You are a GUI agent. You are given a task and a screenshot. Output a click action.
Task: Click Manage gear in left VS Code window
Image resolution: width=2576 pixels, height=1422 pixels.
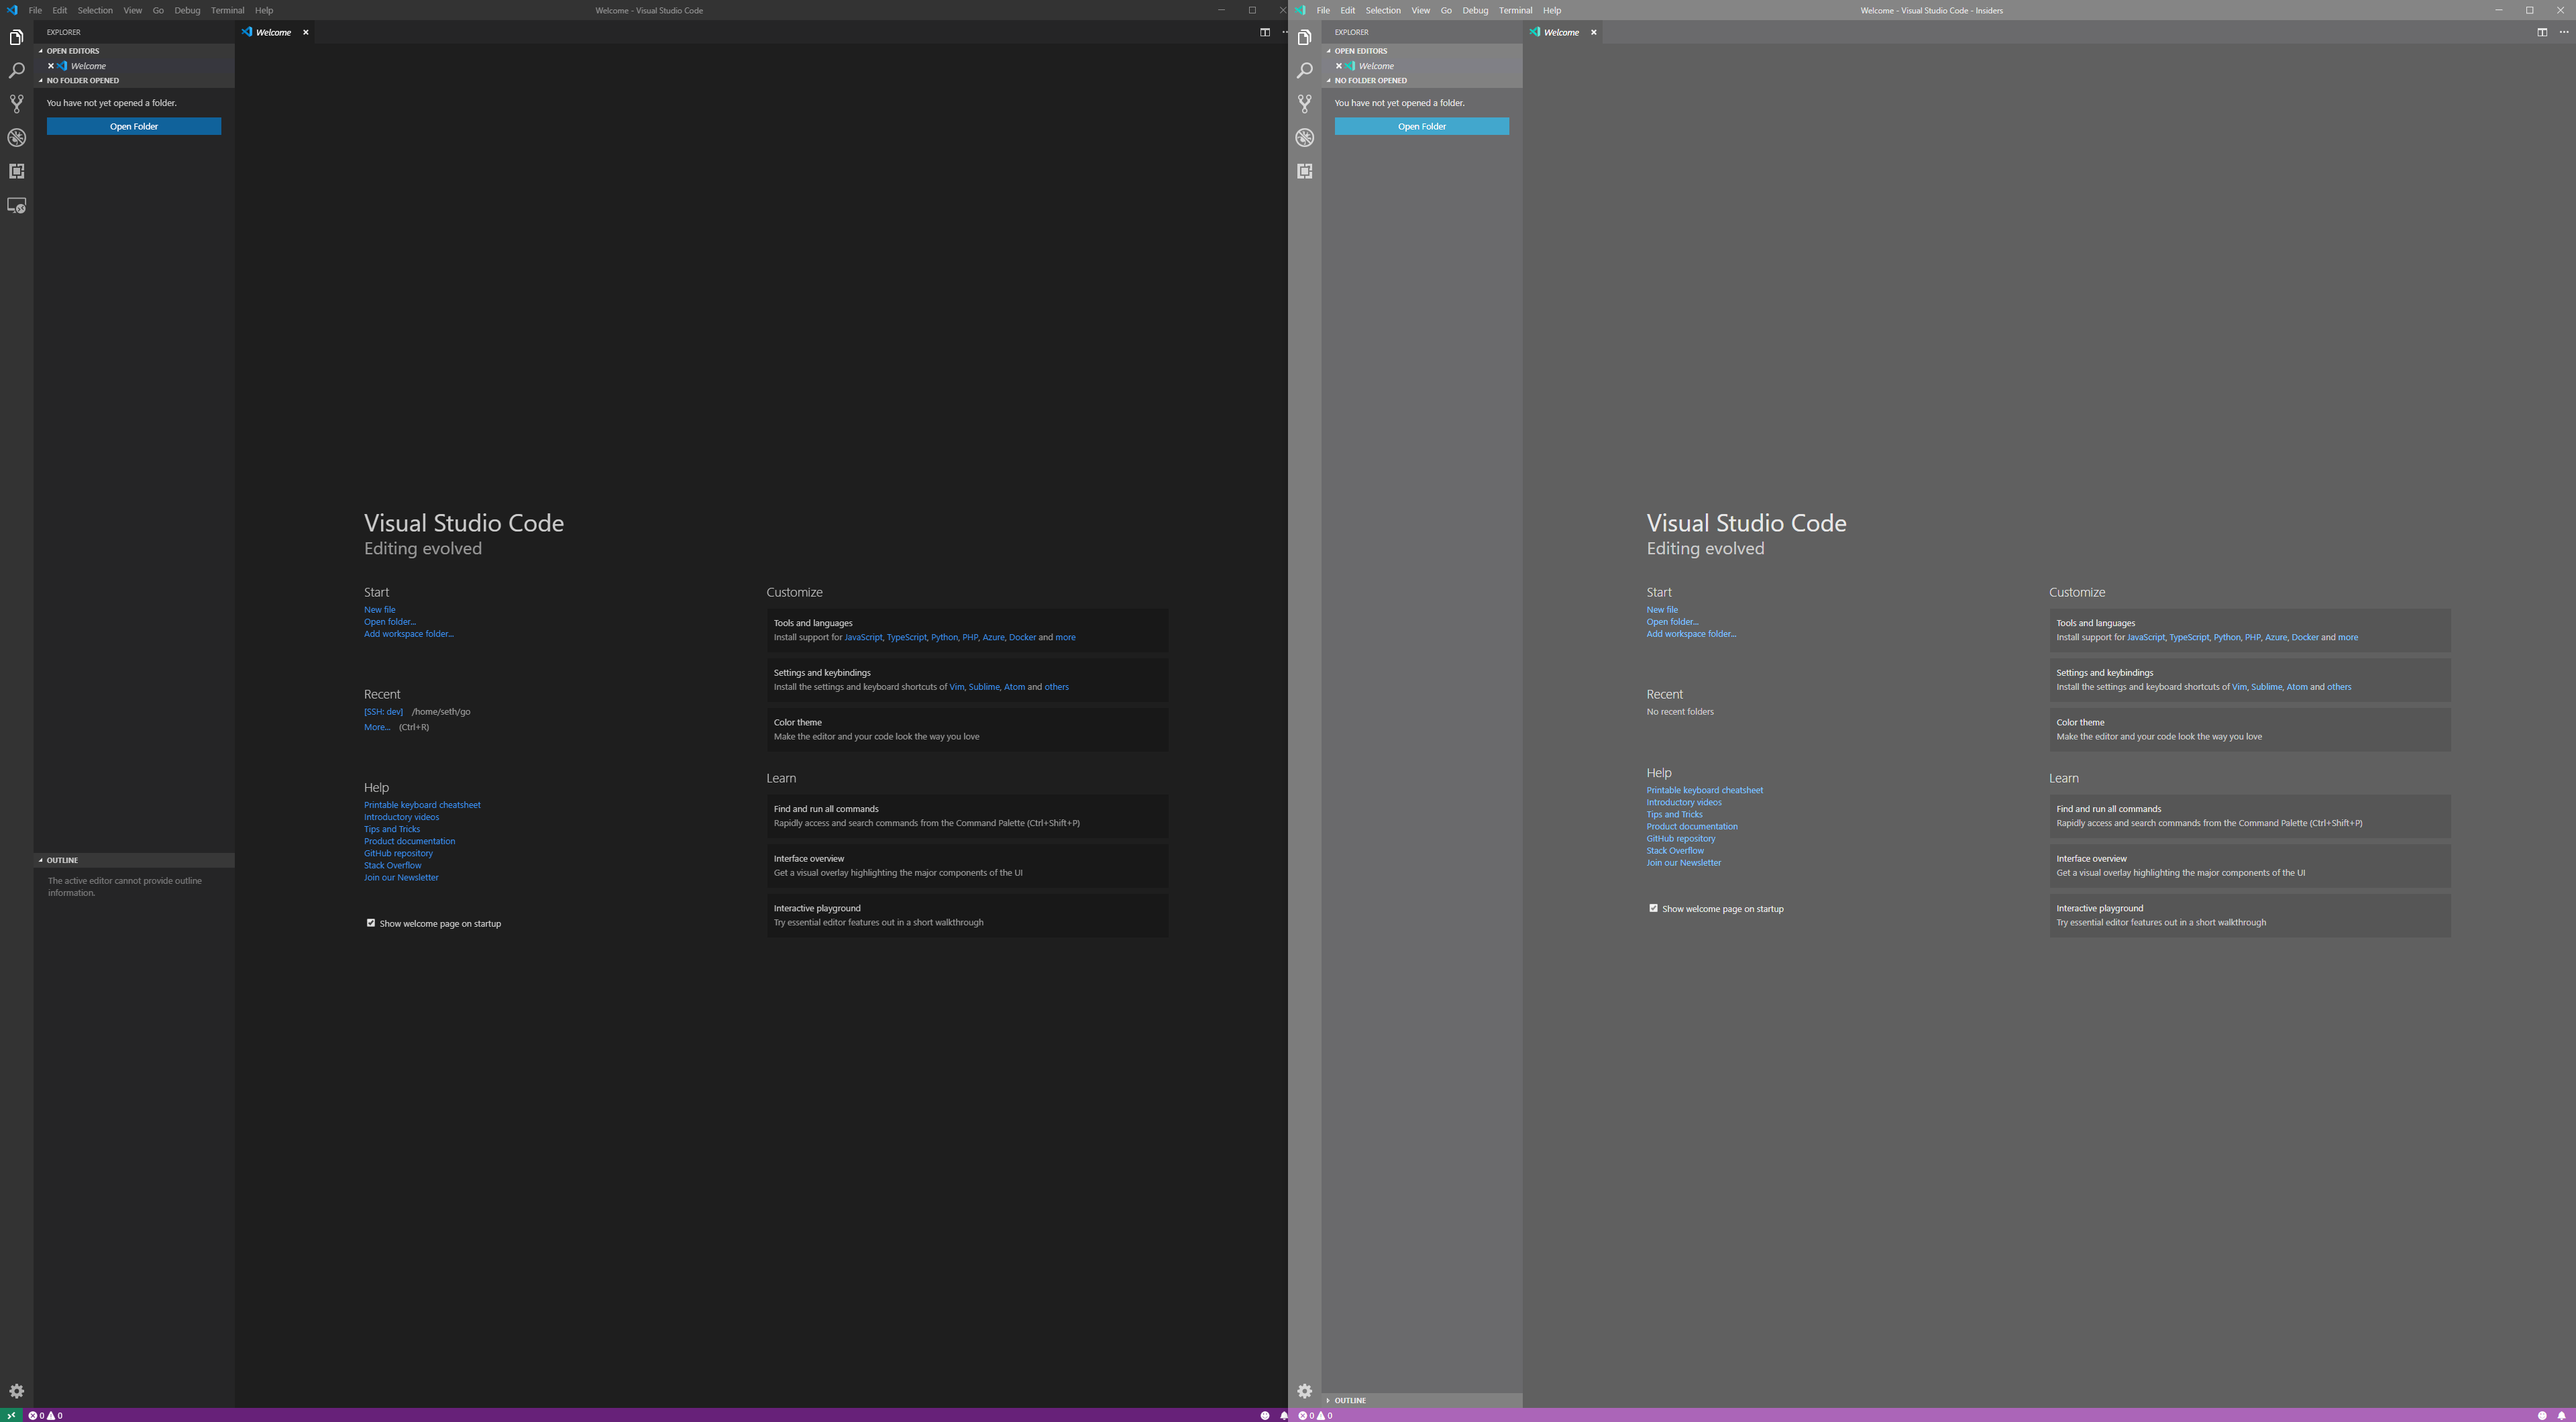pyautogui.click(x=16, y=1391)
